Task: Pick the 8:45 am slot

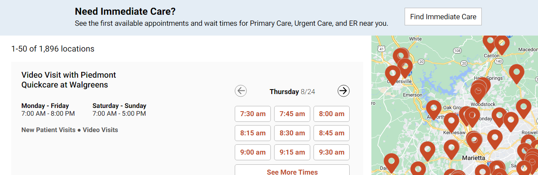Action: [332, 133]
